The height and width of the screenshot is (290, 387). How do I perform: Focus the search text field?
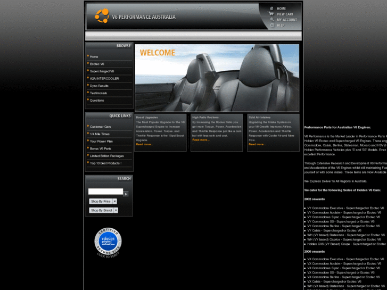[x=105, y=191]
